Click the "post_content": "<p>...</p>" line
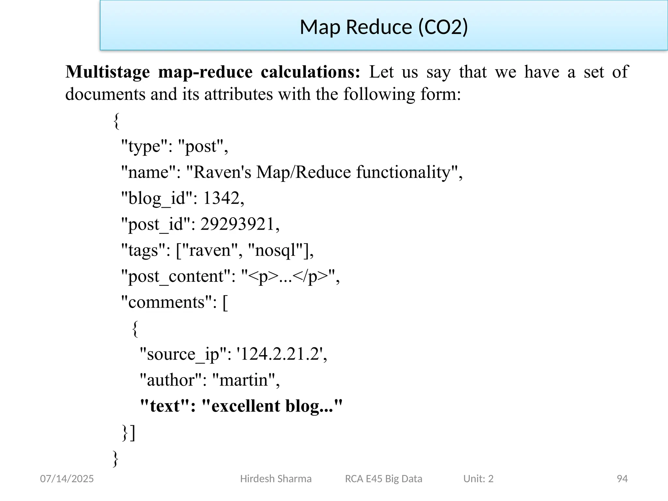 (x=230, y=277)
